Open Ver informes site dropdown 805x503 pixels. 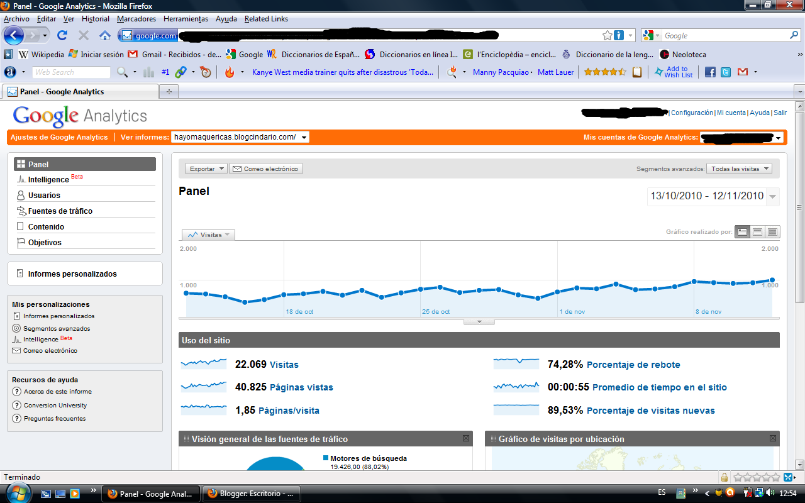coord(240,137)
